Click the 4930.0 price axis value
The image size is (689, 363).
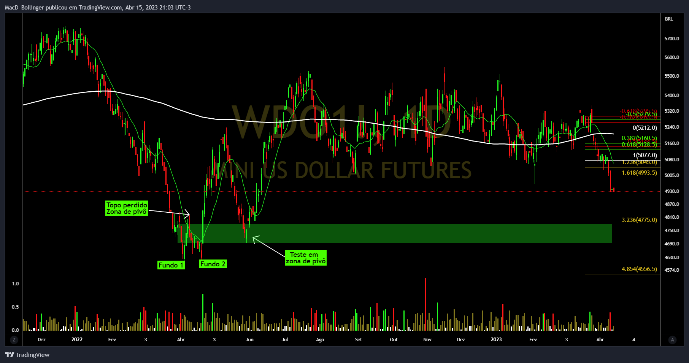[672, 191]
